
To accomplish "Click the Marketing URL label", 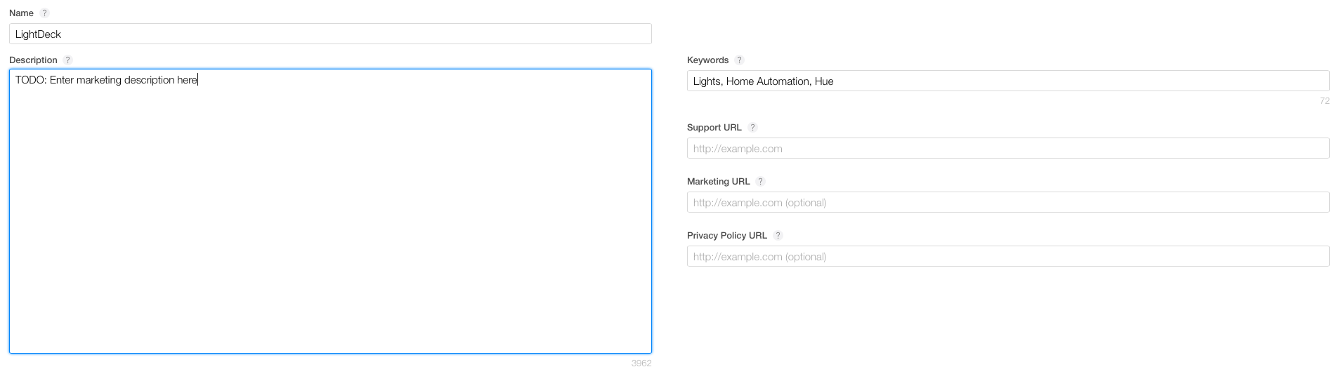I will pos(718,182).
